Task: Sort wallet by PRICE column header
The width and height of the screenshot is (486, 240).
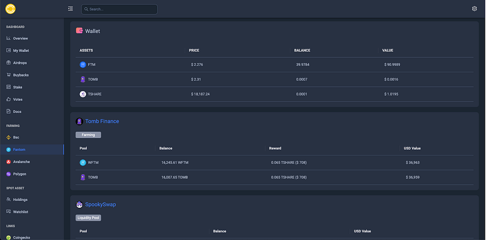Action: (194, 50)
